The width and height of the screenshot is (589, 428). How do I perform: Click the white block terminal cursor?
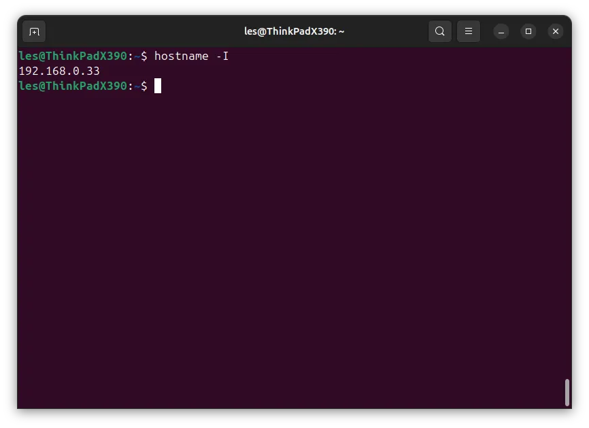click(x=158, y=86)
